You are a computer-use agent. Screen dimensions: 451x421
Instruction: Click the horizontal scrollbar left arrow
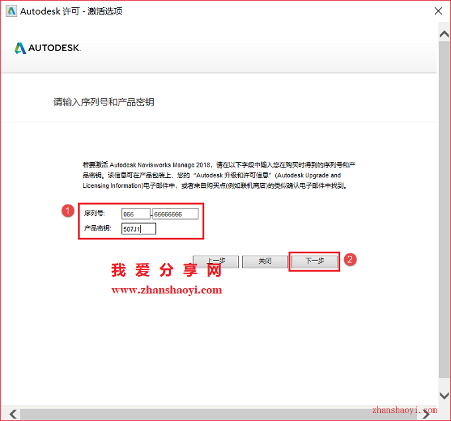coord(13,414)
